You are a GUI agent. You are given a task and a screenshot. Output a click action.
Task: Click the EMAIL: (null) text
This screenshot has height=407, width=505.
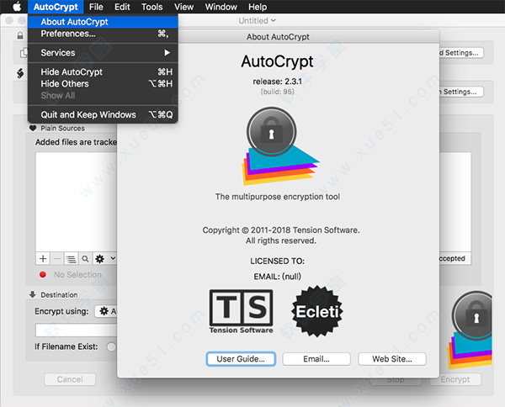point(277,277)
